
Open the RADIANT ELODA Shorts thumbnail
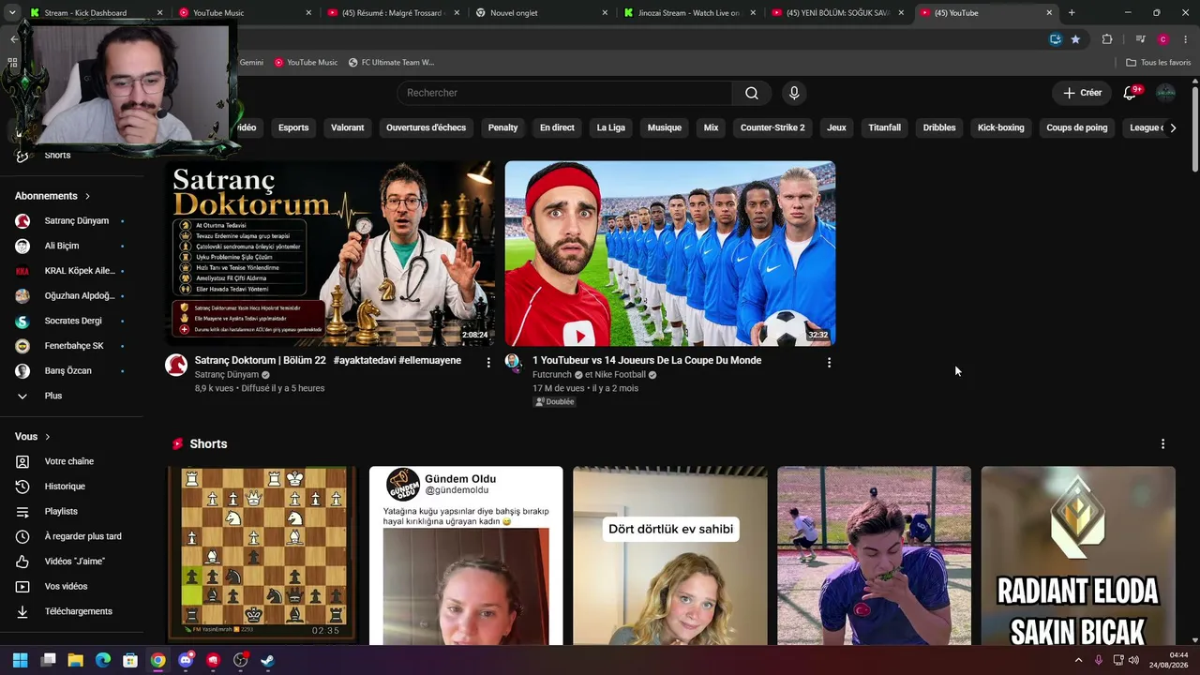pyautogui.click(x=1078, y=555)
